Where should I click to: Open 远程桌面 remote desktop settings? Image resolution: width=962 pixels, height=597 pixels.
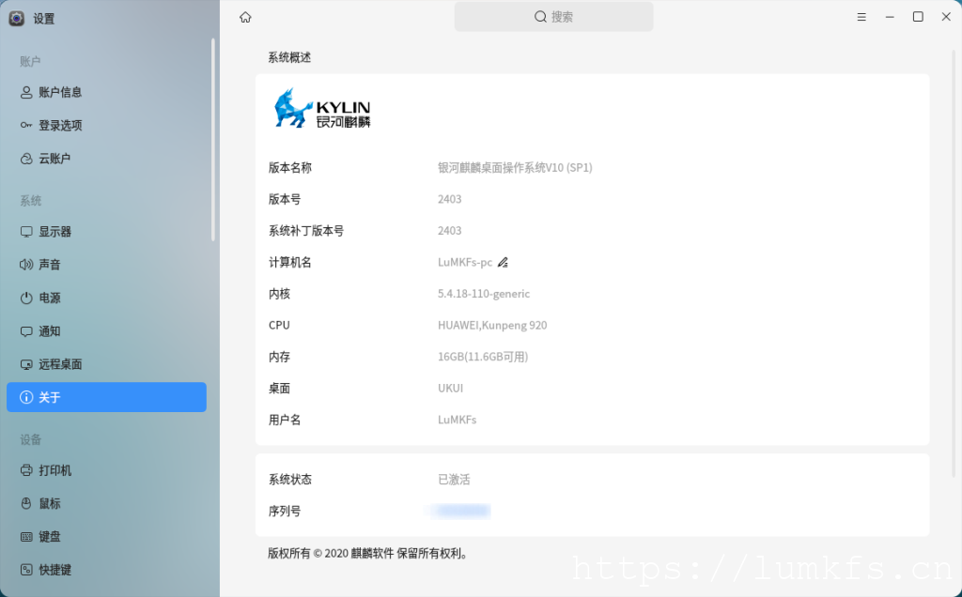pyautogui.click(x=60, y=364)
